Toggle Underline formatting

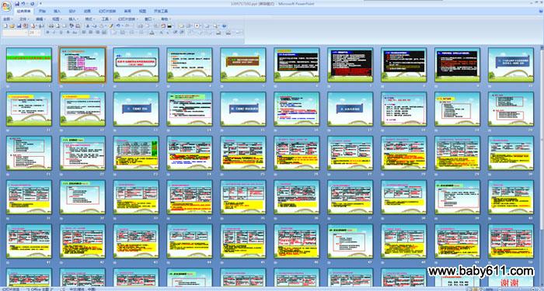coord(61,33)
